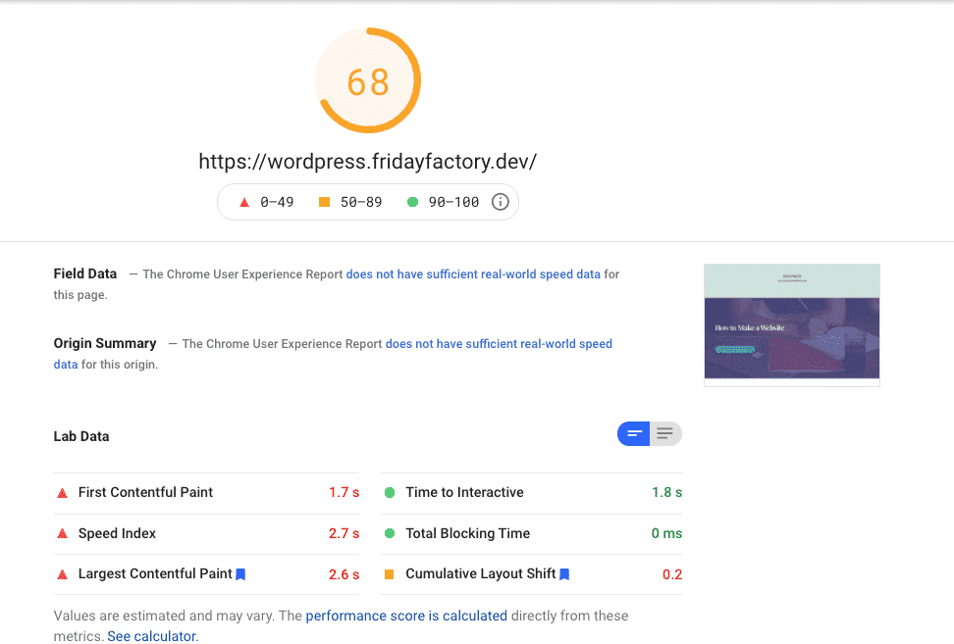Switch Lab Data to expanded list view

[665, 434]
